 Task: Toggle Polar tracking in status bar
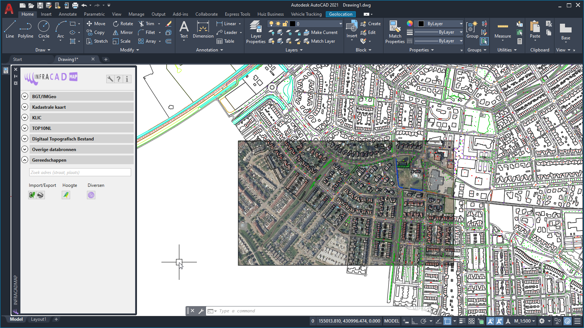point(423,321)
